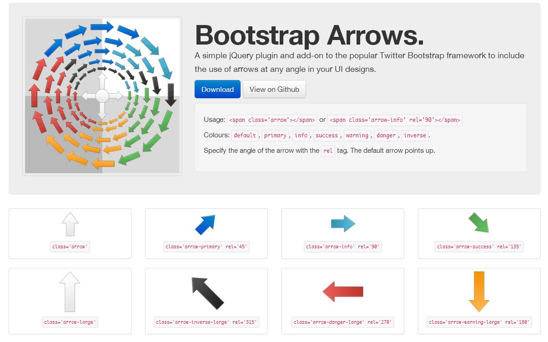Click the class='arrow-large' code label
548x342 pixels.
click(70, 322)
